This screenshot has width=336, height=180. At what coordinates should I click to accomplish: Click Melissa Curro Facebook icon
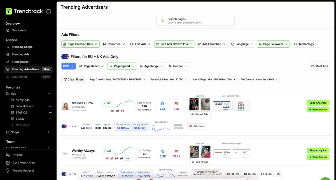pyautogui.click(x=162, y=104)
